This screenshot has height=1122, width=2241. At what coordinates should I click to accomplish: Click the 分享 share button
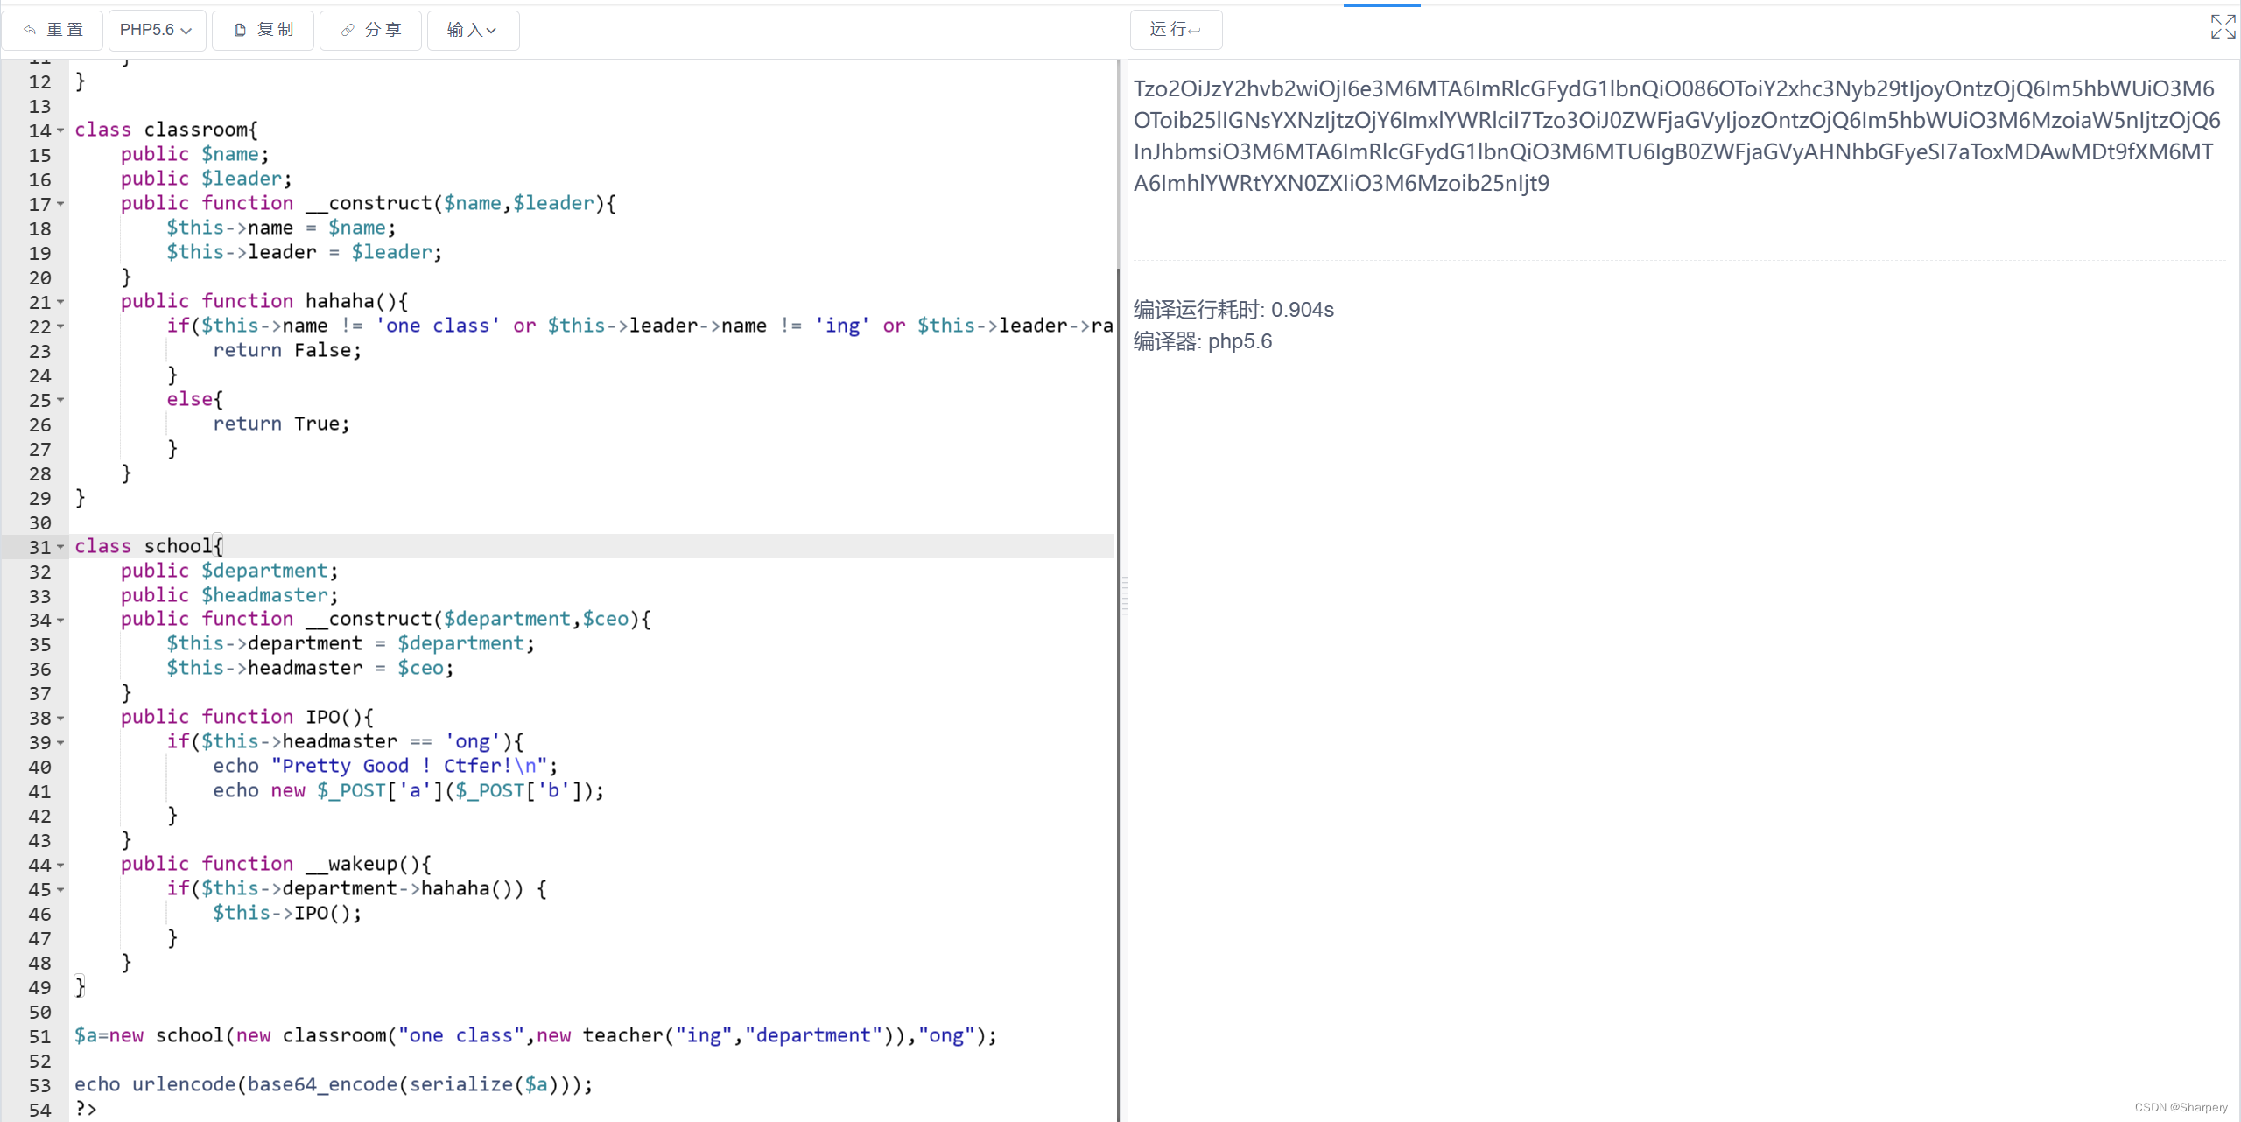(x=370, y=30)
